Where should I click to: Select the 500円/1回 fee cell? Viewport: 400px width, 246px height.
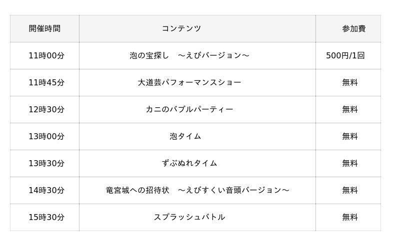(x=345, y=55)
